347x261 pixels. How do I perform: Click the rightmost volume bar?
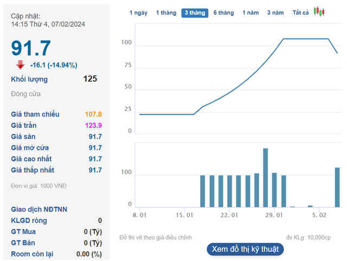[x=337, y=187]
